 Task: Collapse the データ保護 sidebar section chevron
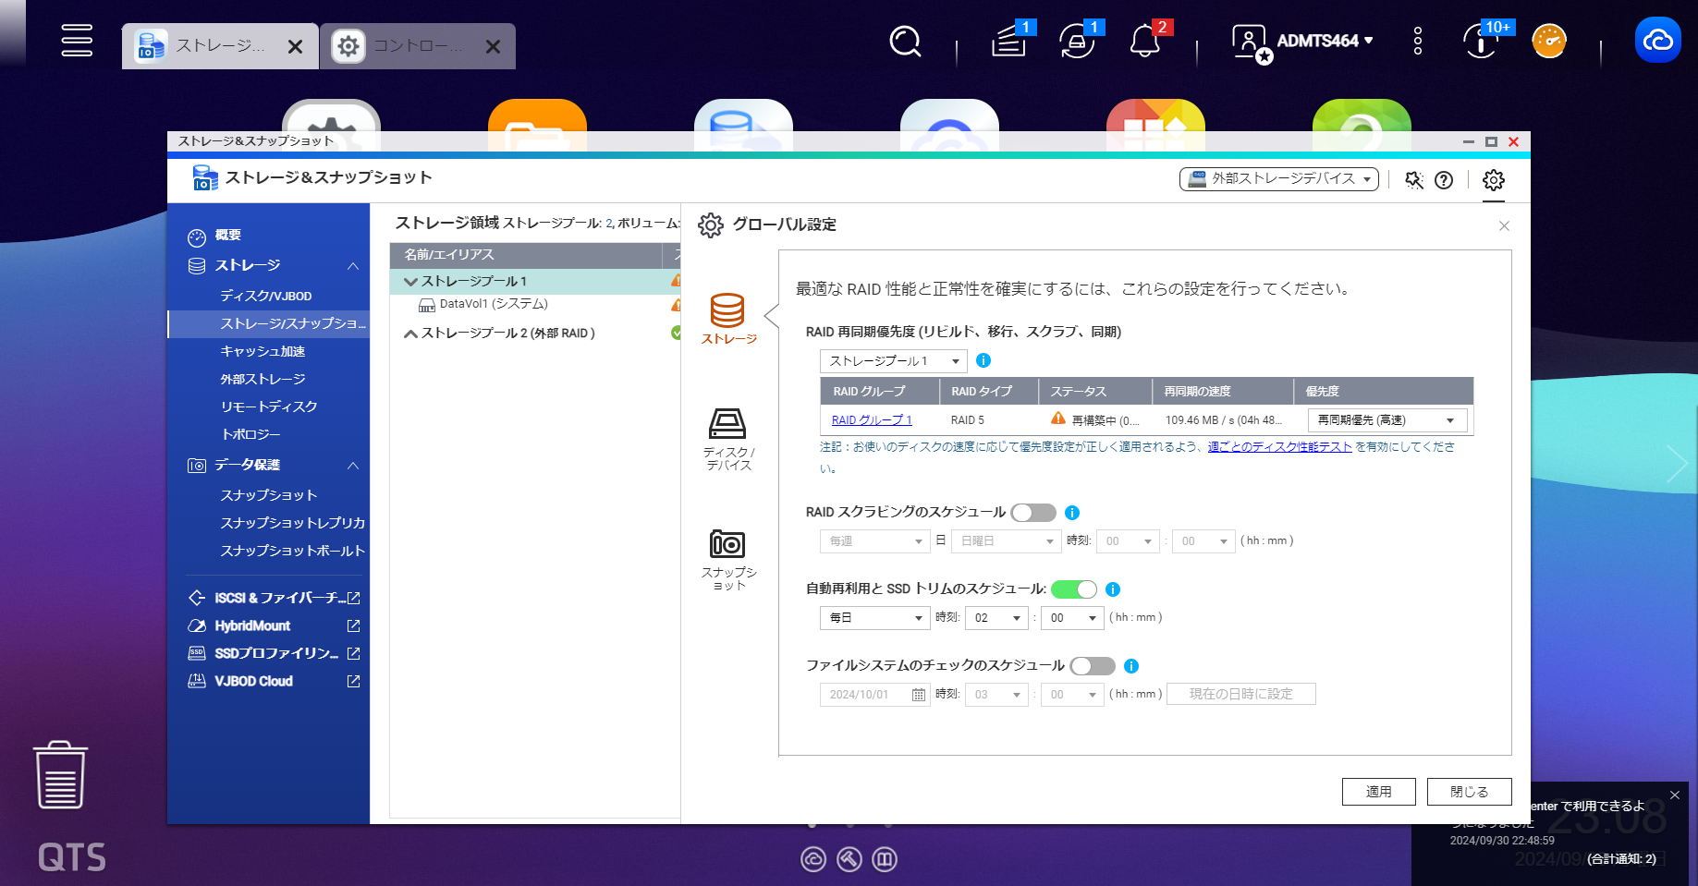[353, 466]
